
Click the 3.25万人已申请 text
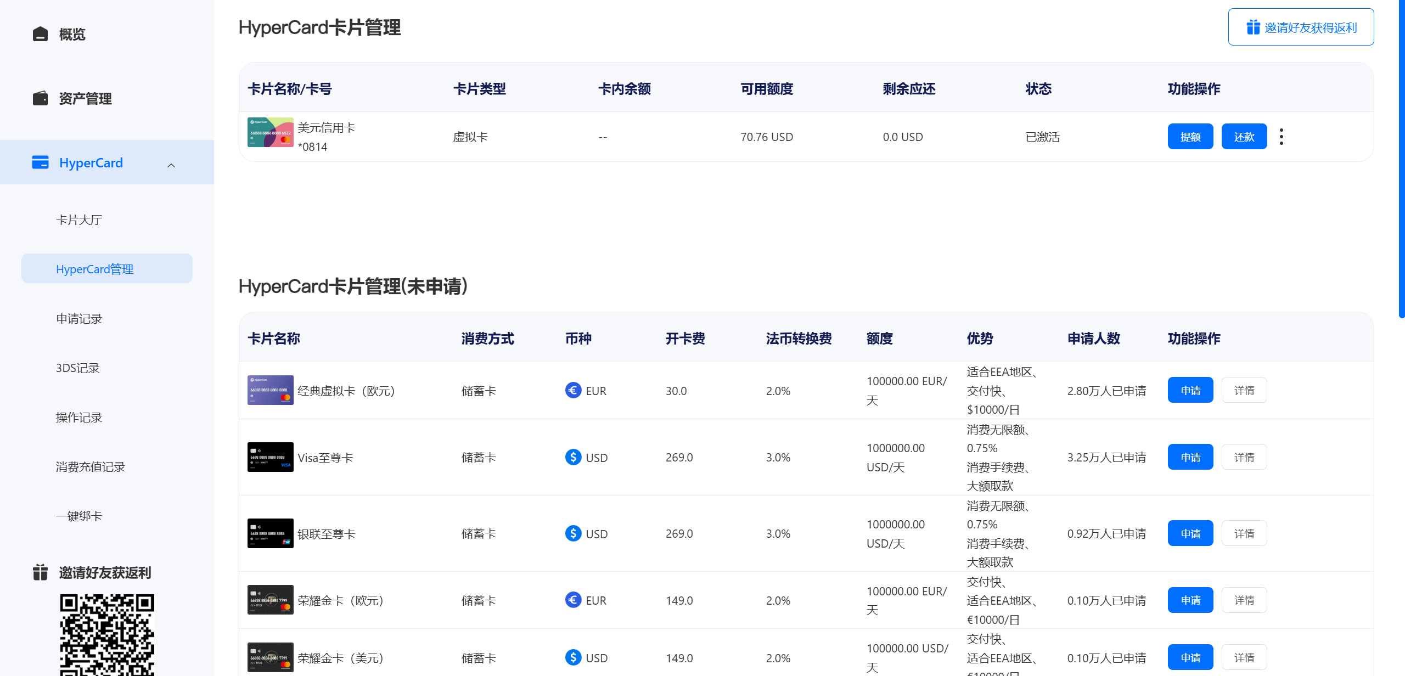tap(1106, 458)
